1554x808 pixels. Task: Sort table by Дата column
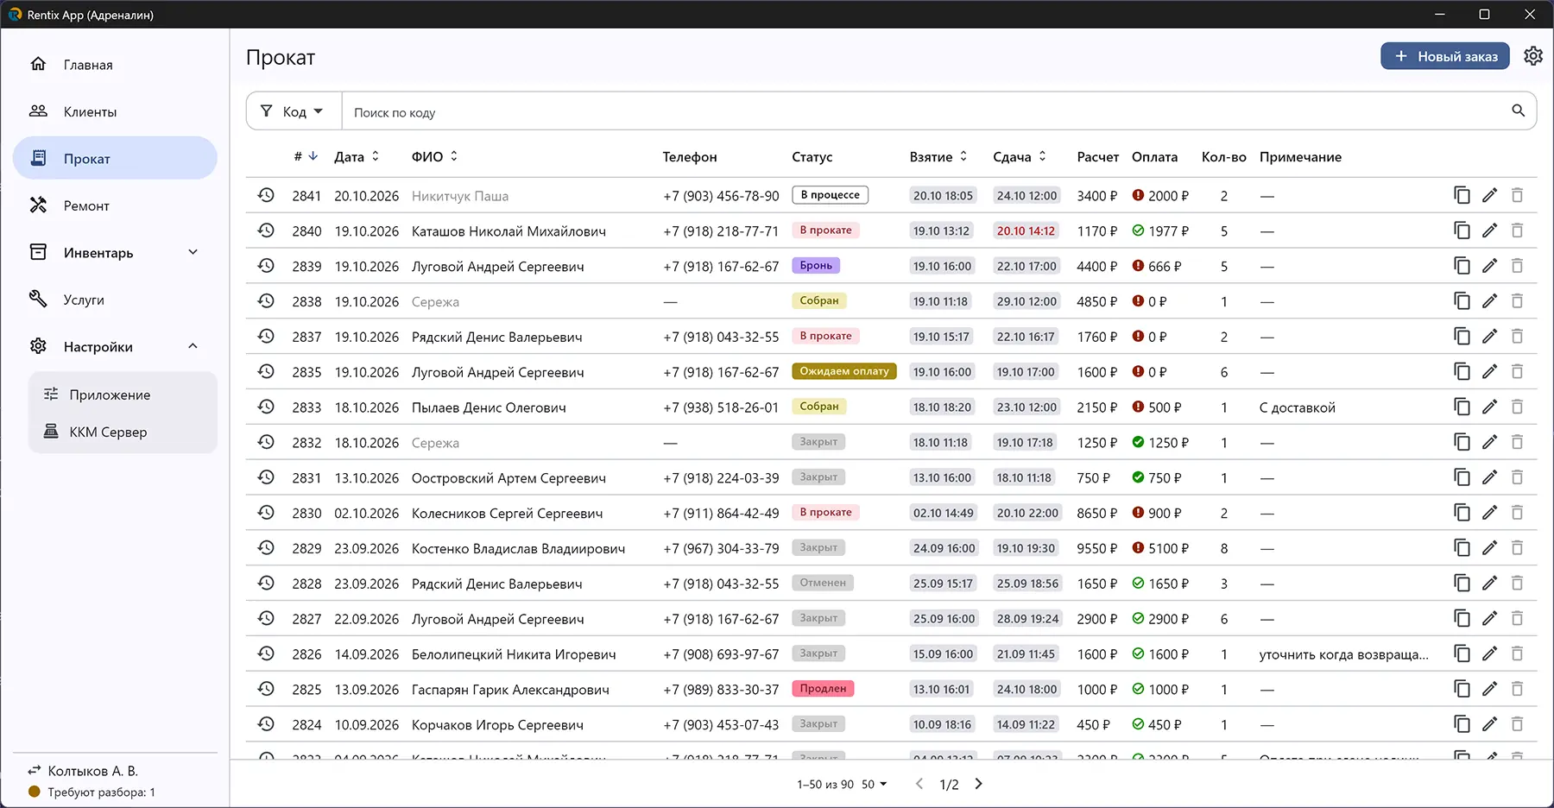[357, 156]
